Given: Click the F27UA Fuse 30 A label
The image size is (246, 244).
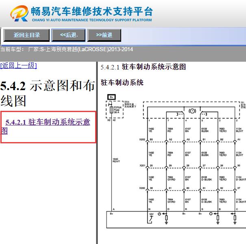Looking at the screenshot, I should pos(118,110).
